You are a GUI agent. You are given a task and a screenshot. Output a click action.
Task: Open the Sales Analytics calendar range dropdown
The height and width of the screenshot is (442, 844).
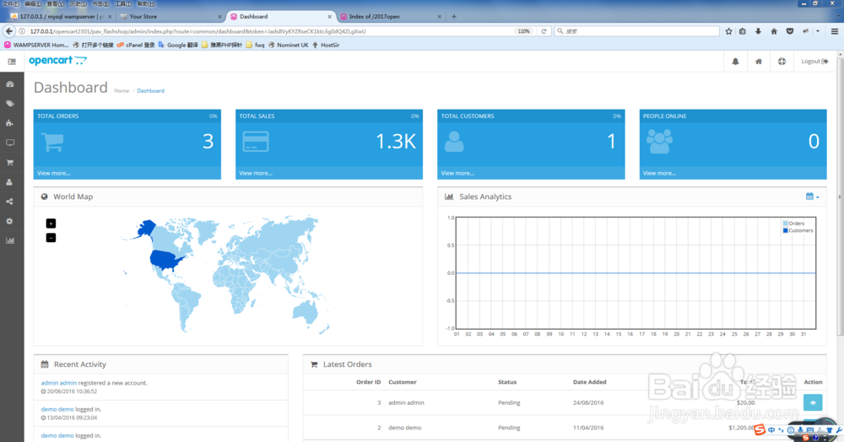coord(812,197)
